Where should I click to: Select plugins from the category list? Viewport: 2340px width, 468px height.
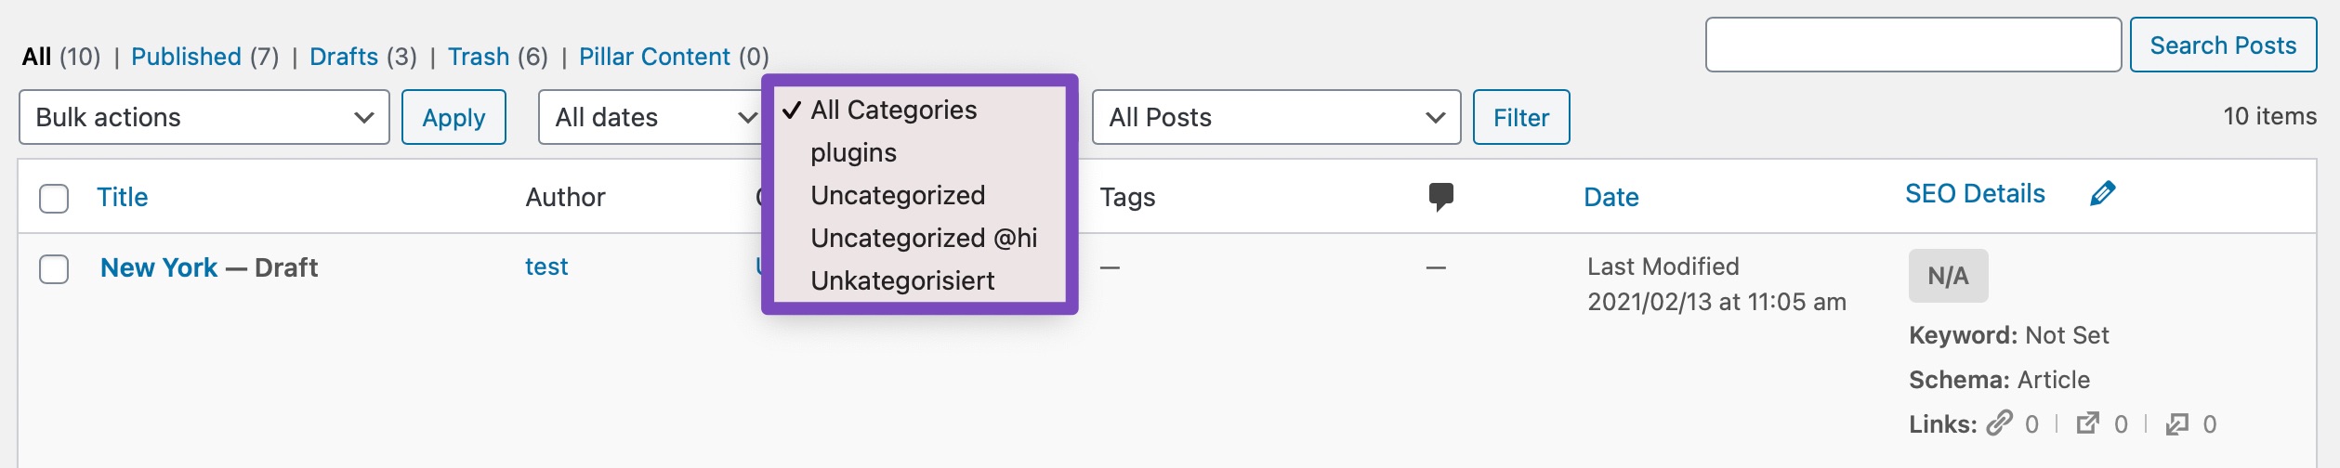coord(853,152)
